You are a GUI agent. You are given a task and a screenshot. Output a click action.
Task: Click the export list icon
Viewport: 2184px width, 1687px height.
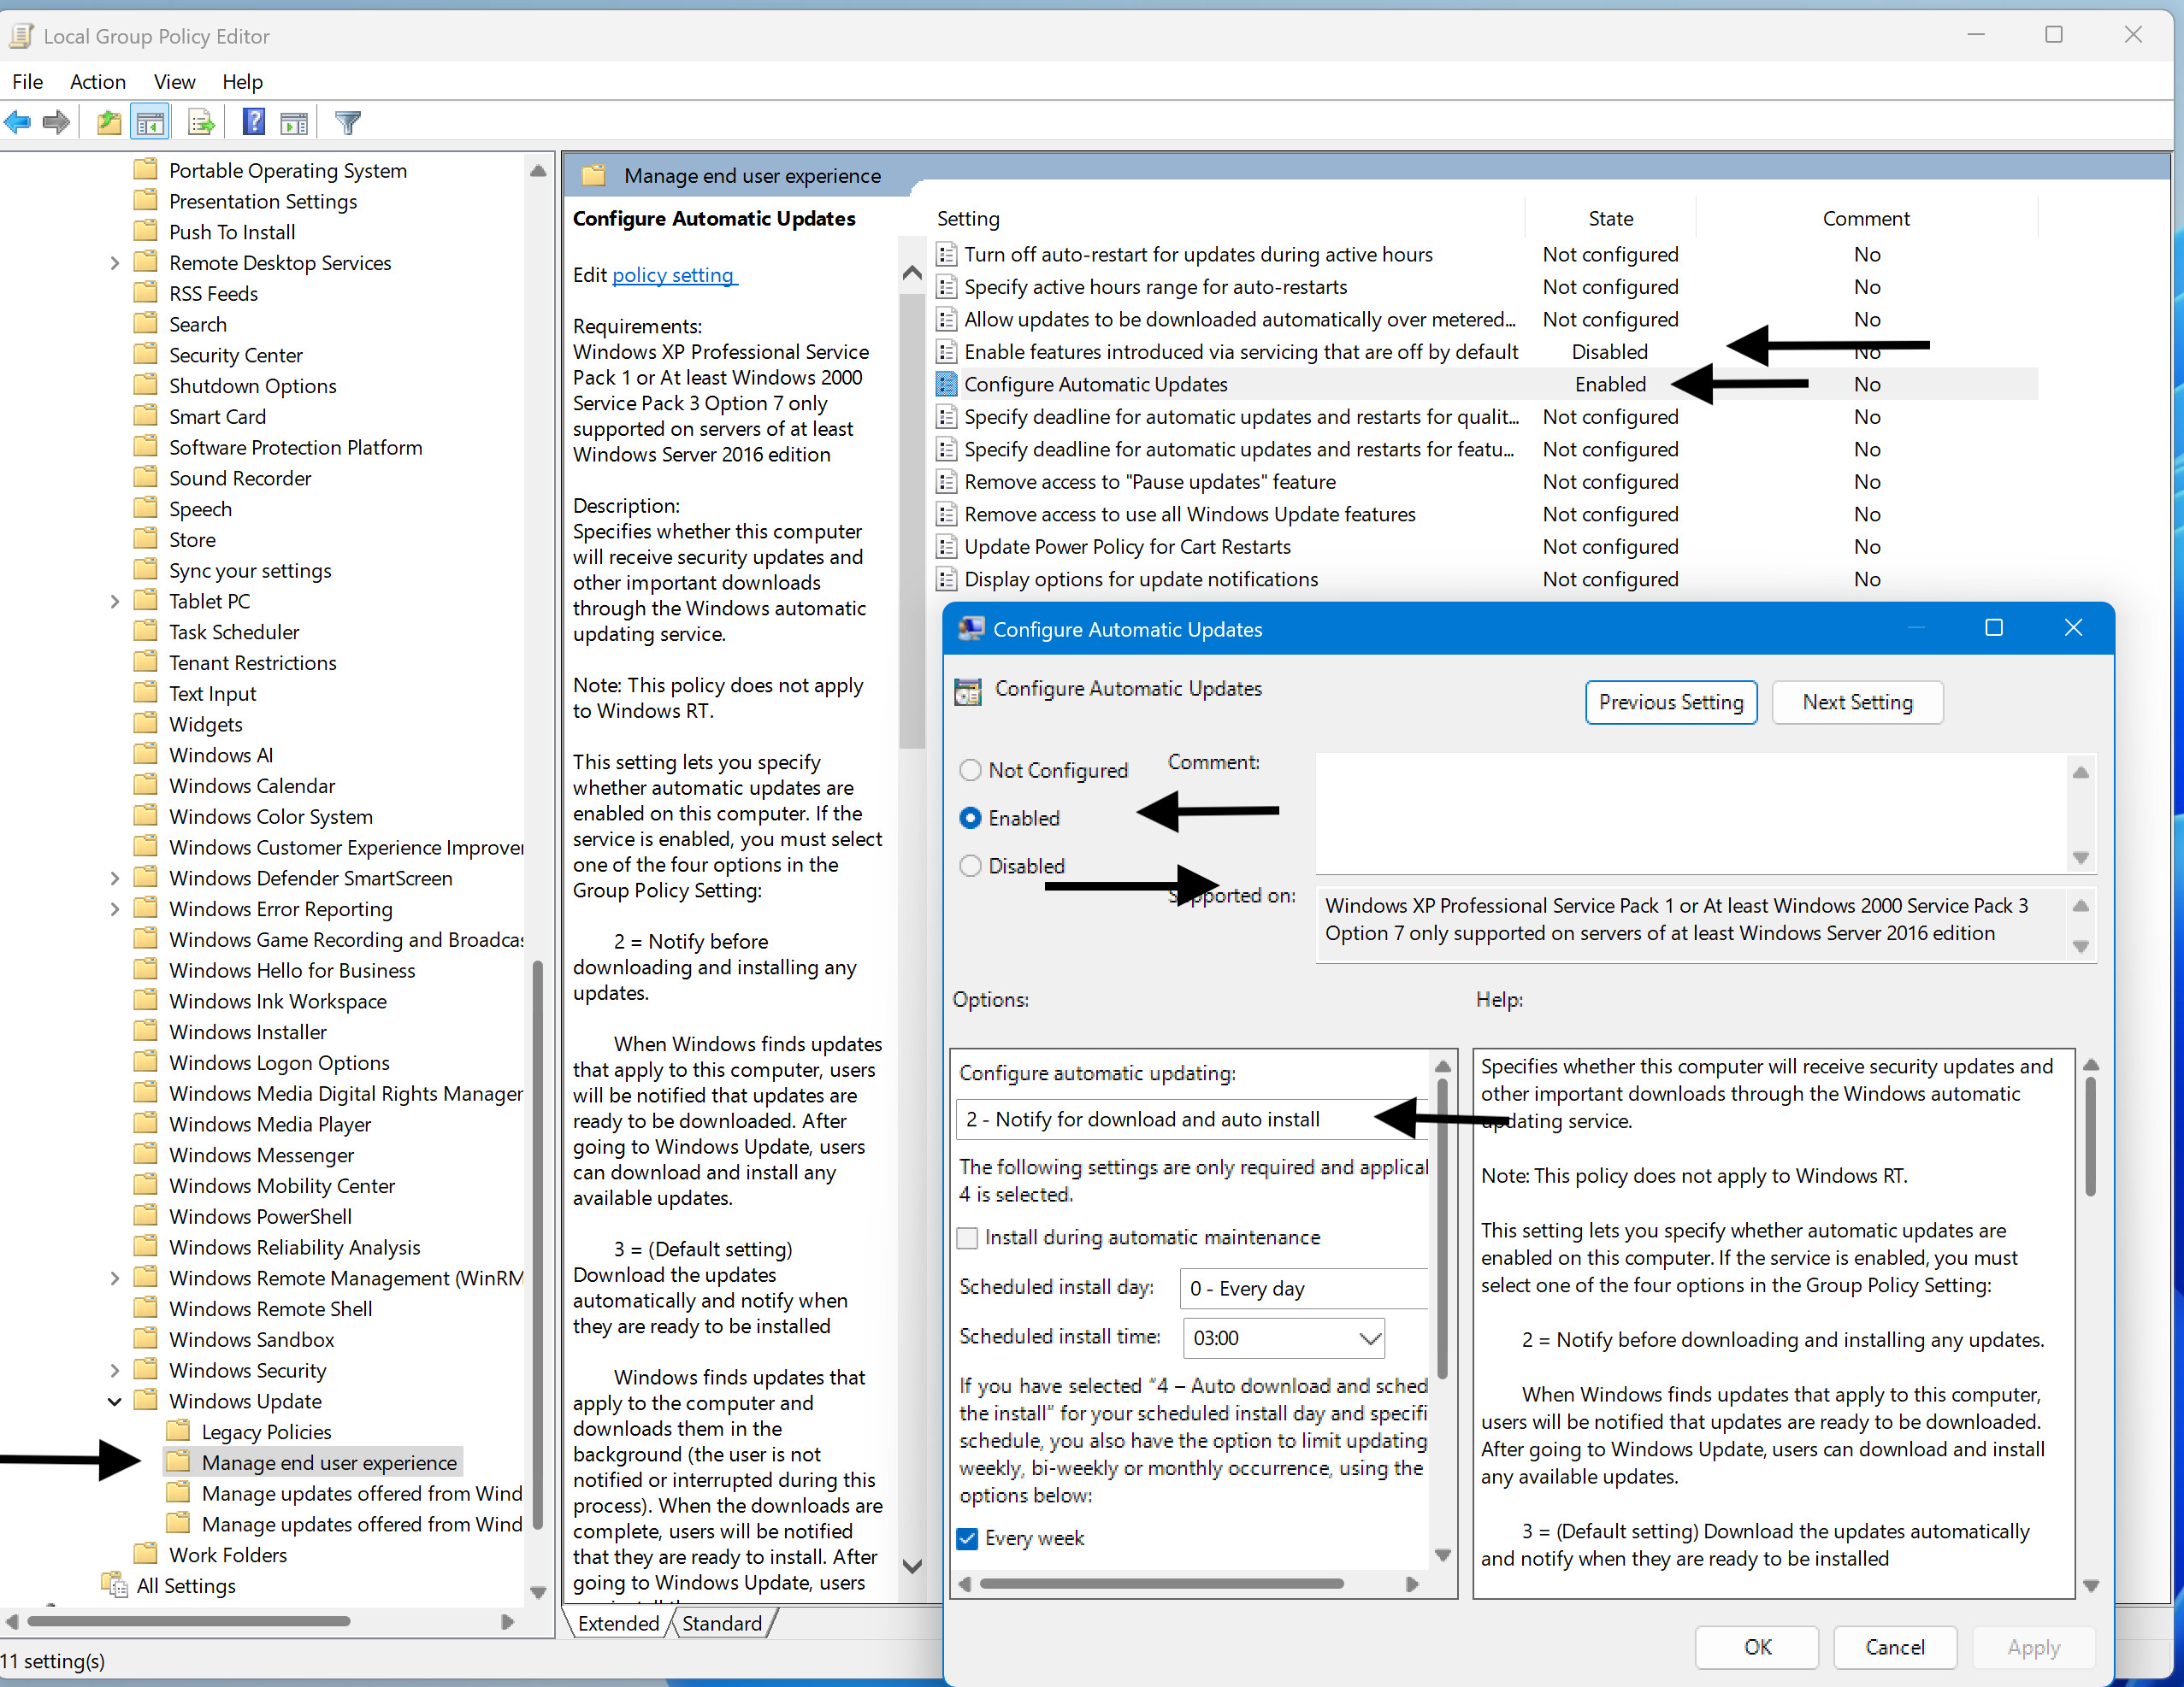pos(200,121)
